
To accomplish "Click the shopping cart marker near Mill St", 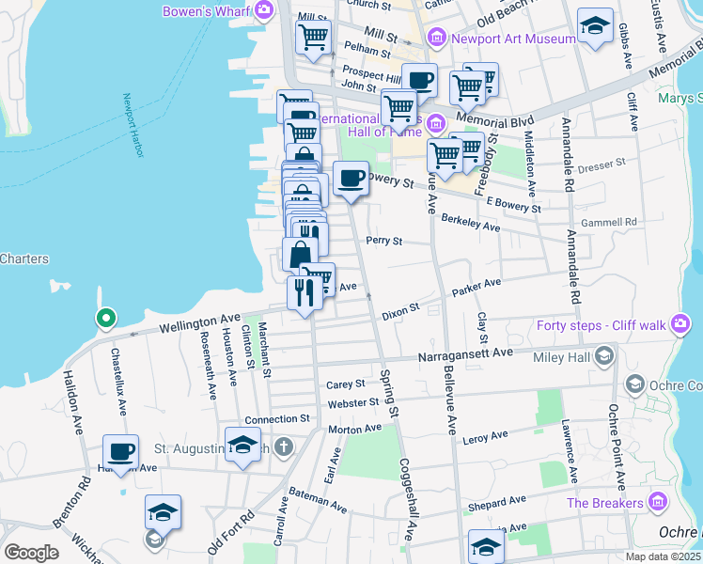I will click(x=313, y=39).
